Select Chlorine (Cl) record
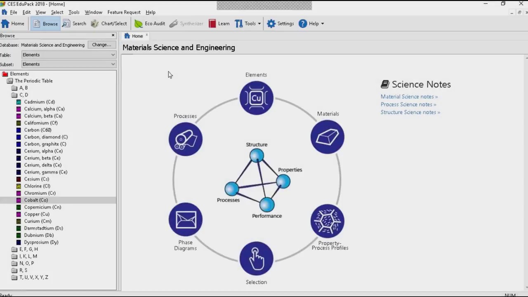Viewport: 528px width, 297px height. (x=37, y=186)
